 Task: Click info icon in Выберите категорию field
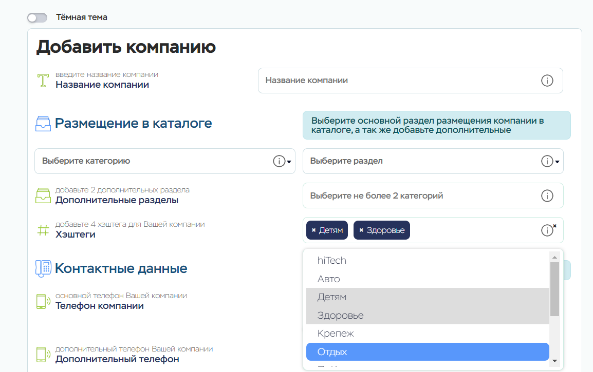pyautogui.click(x=279, y=161)
